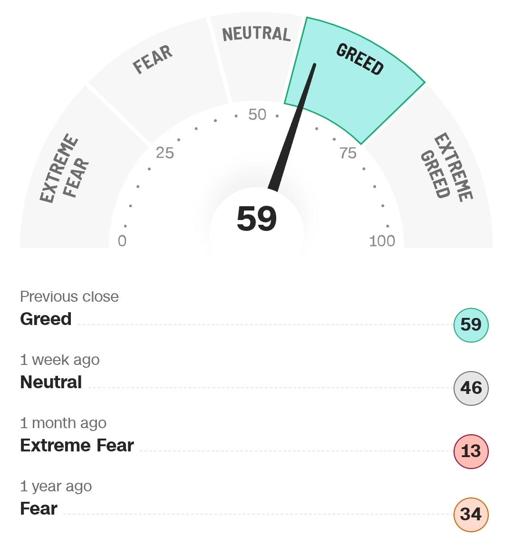Click the large 59 index value
The image size is (513, 536).
257,219
